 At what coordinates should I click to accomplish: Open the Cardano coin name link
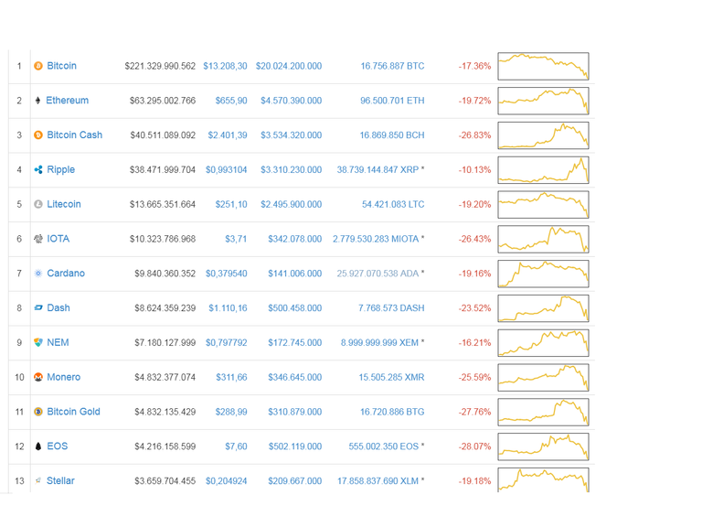pyautogui.click(x=66, y=273)
